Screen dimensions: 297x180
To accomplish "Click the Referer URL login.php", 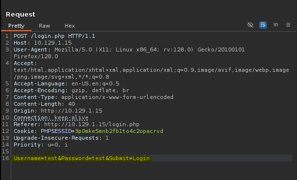I will [x=92, y=124].
